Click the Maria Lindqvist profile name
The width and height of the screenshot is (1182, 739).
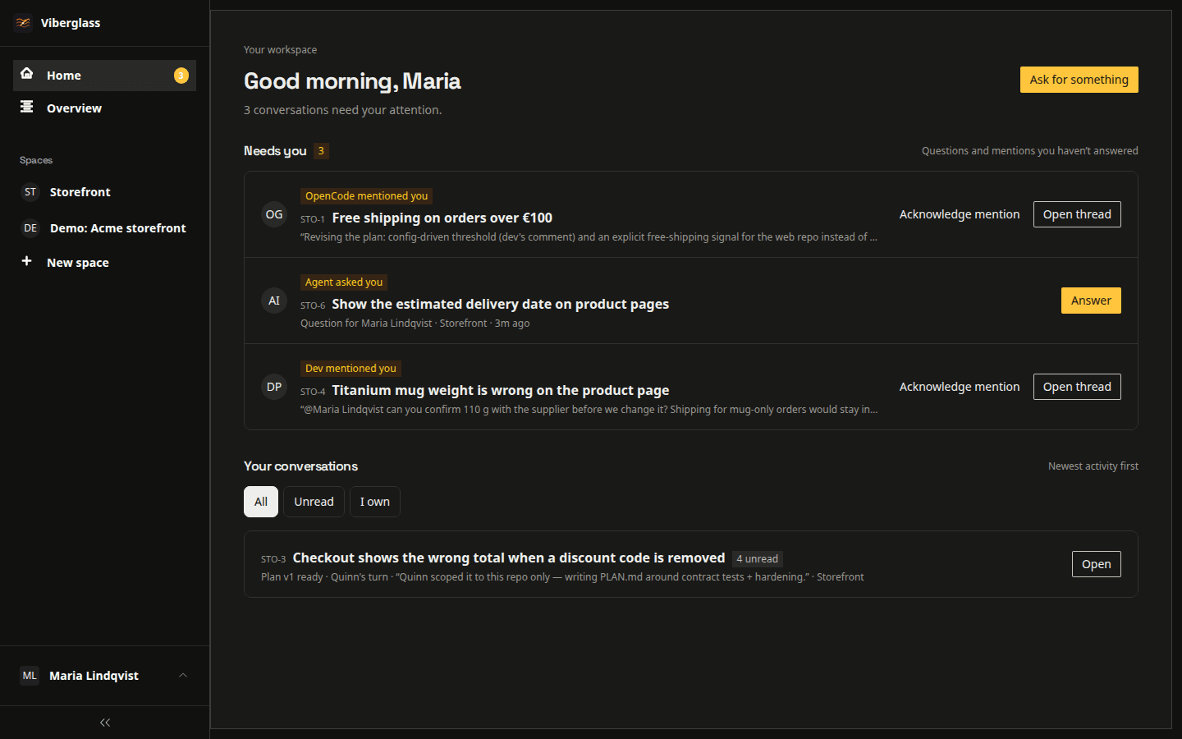(x=94, y=676)
